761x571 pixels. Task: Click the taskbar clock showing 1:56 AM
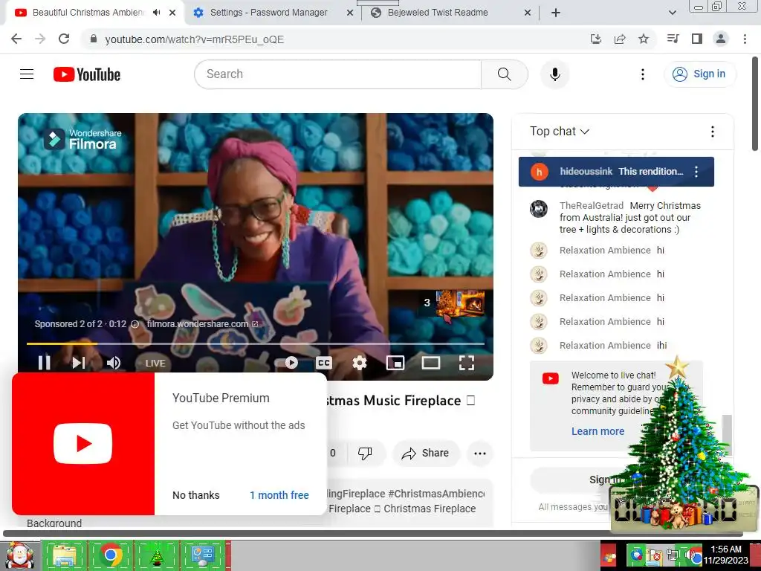[x=726, y=555]
